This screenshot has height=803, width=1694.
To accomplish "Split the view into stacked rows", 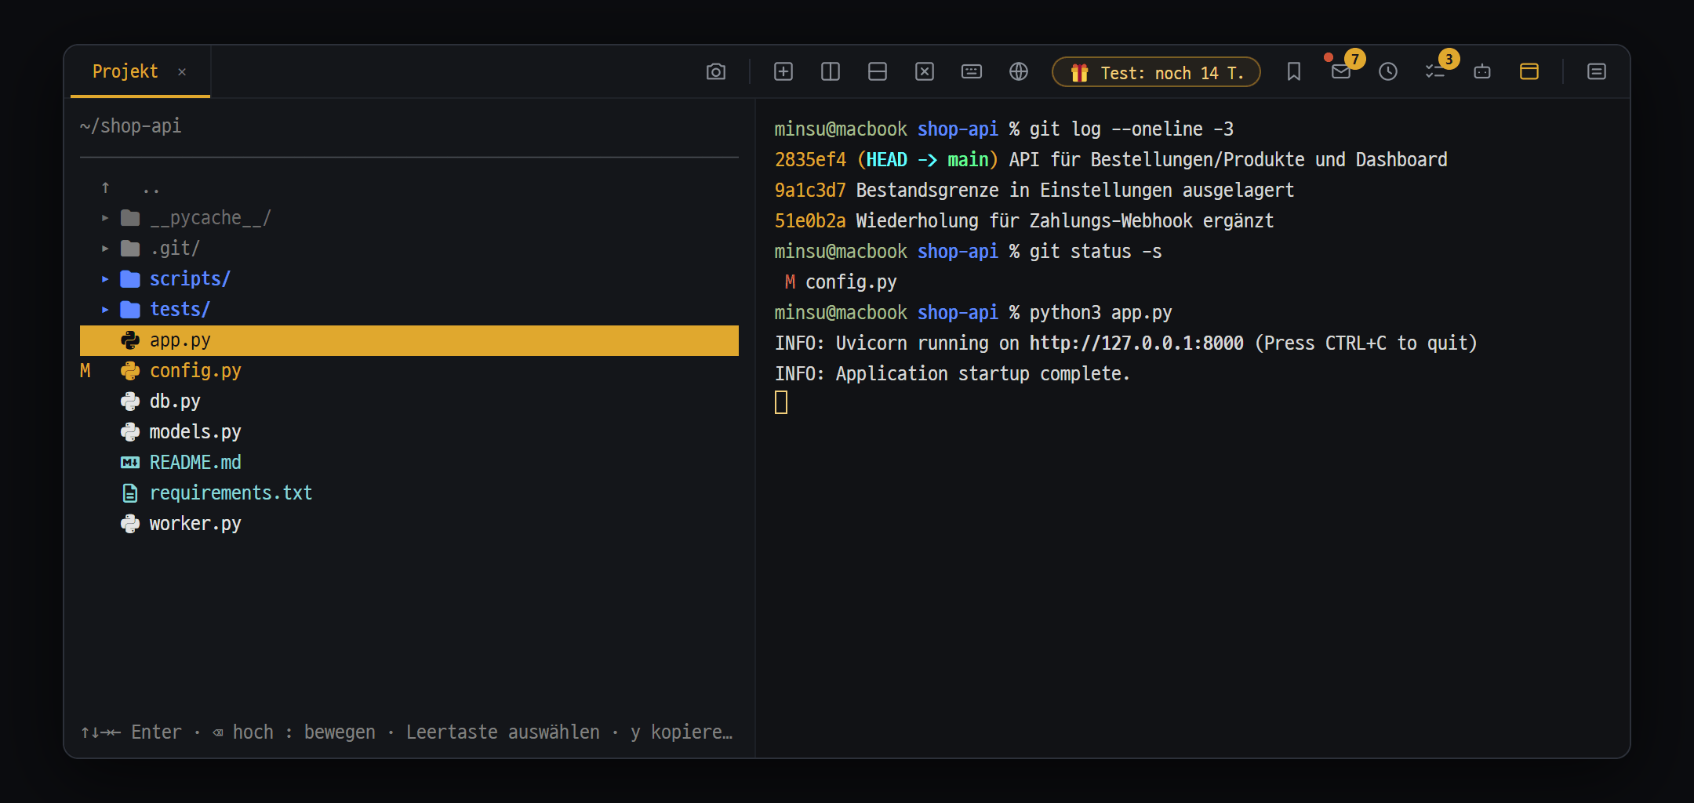I will (878, 72).
